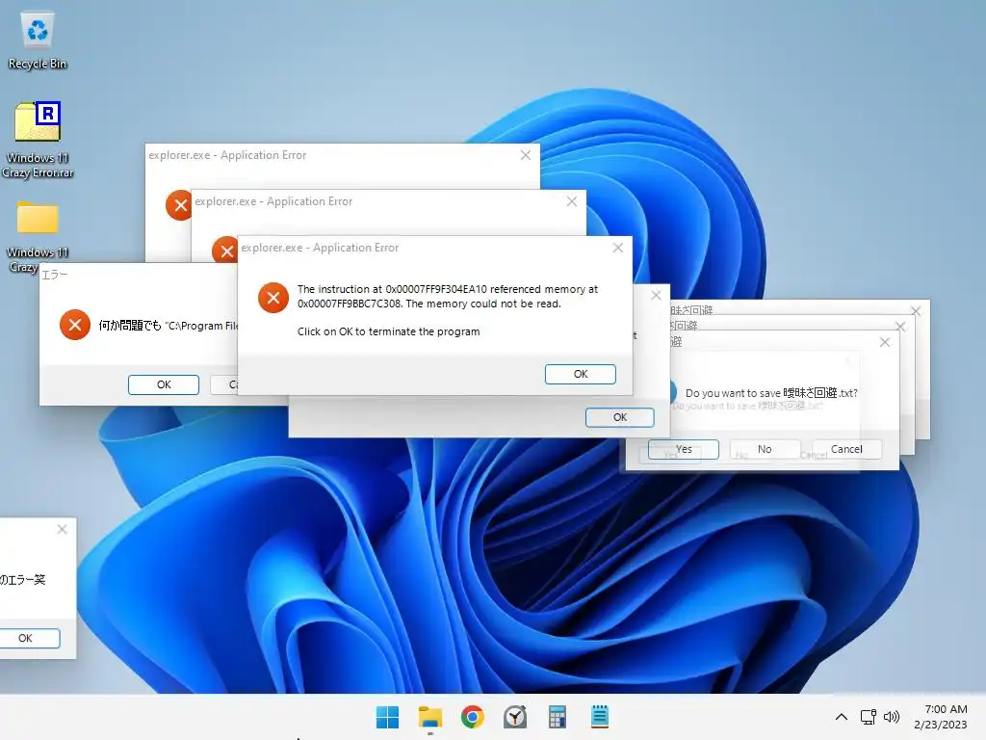Close the front explorer.exe Application Error dialog
Image resolution: width=986 pixels, height=740 pixels.
tap(618, 248)
